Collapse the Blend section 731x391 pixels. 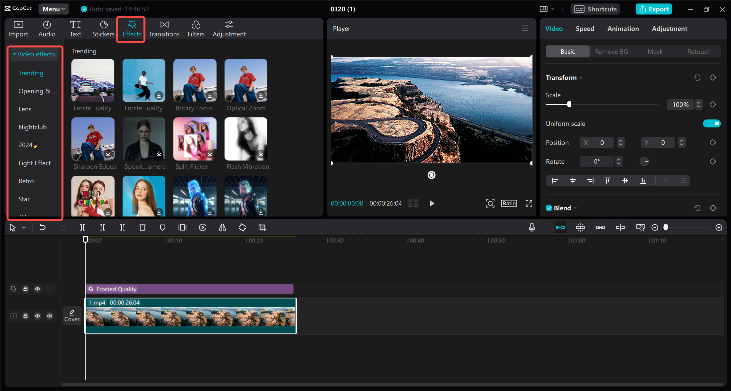click(575, 208)
